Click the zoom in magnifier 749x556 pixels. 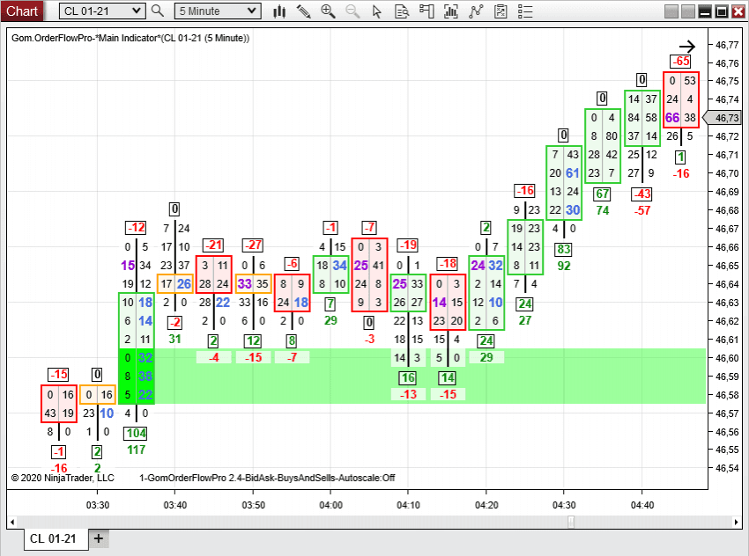(328, 11)
